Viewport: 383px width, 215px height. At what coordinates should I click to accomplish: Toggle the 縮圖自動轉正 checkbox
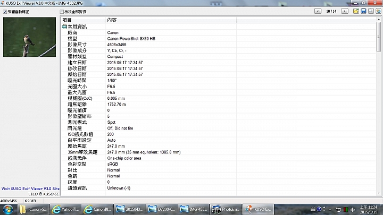point(5,12)
